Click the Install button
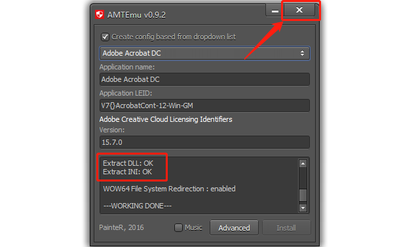This screenshot has width=416, height=247. click(286, 227)
